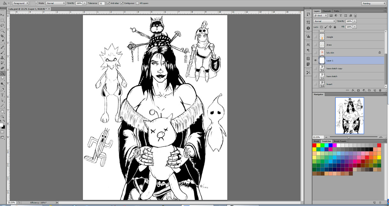Filter layers by type (T) icon
The width and height of the screenshot is (389, 206).
coord(340,16)
